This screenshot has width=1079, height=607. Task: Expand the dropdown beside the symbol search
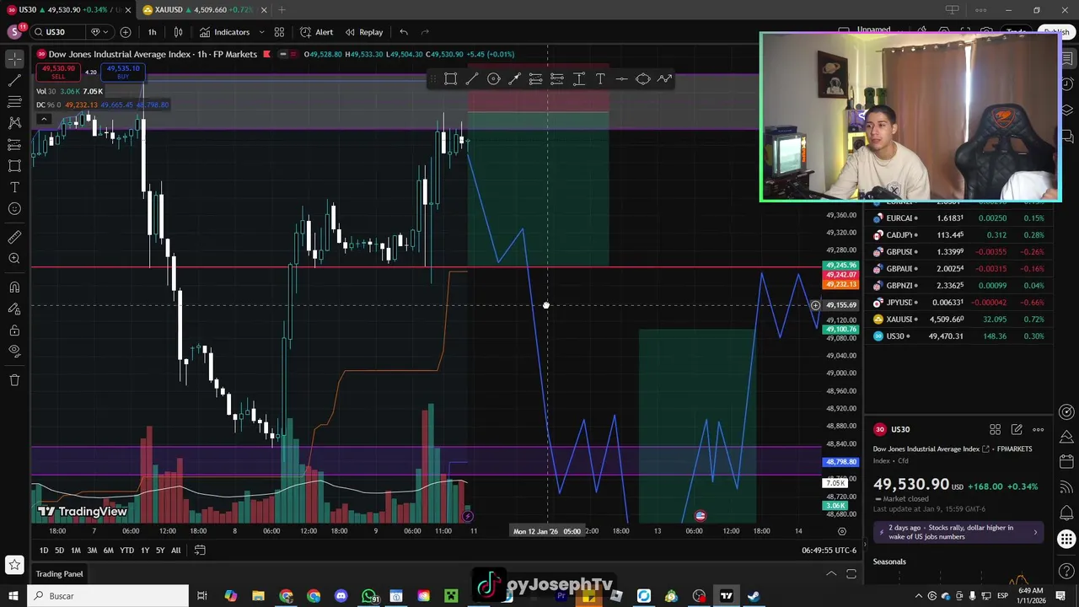point(99,32)
